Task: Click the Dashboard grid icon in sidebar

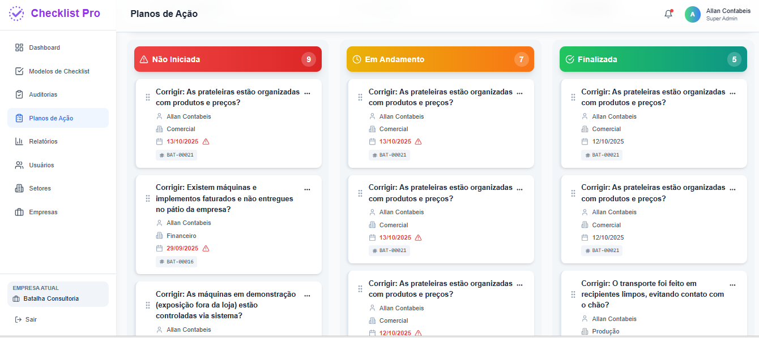Action: pos(19,47)
